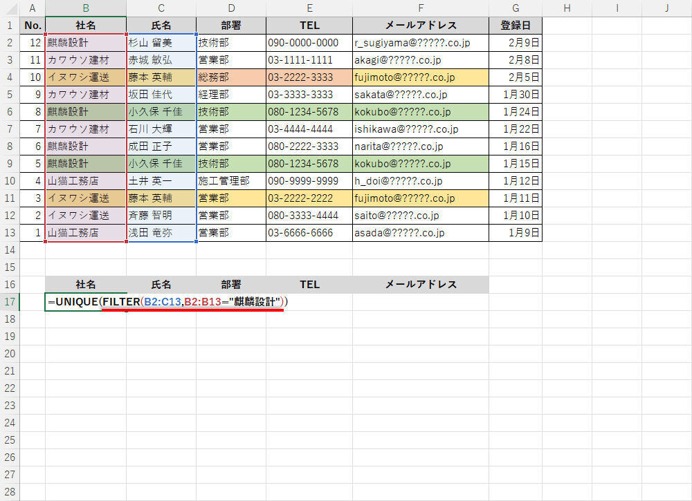
Task: Select cell containing 赤城 敏弘
Action: pyautogui.click(x=161, y=60)
